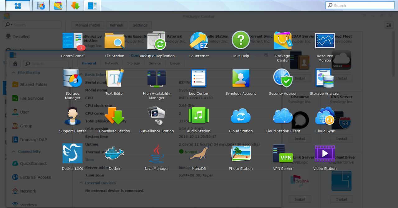Open Settings in Package Center
Screen dimensions: 398x208
pyautogui.click(x=140, y=25)
